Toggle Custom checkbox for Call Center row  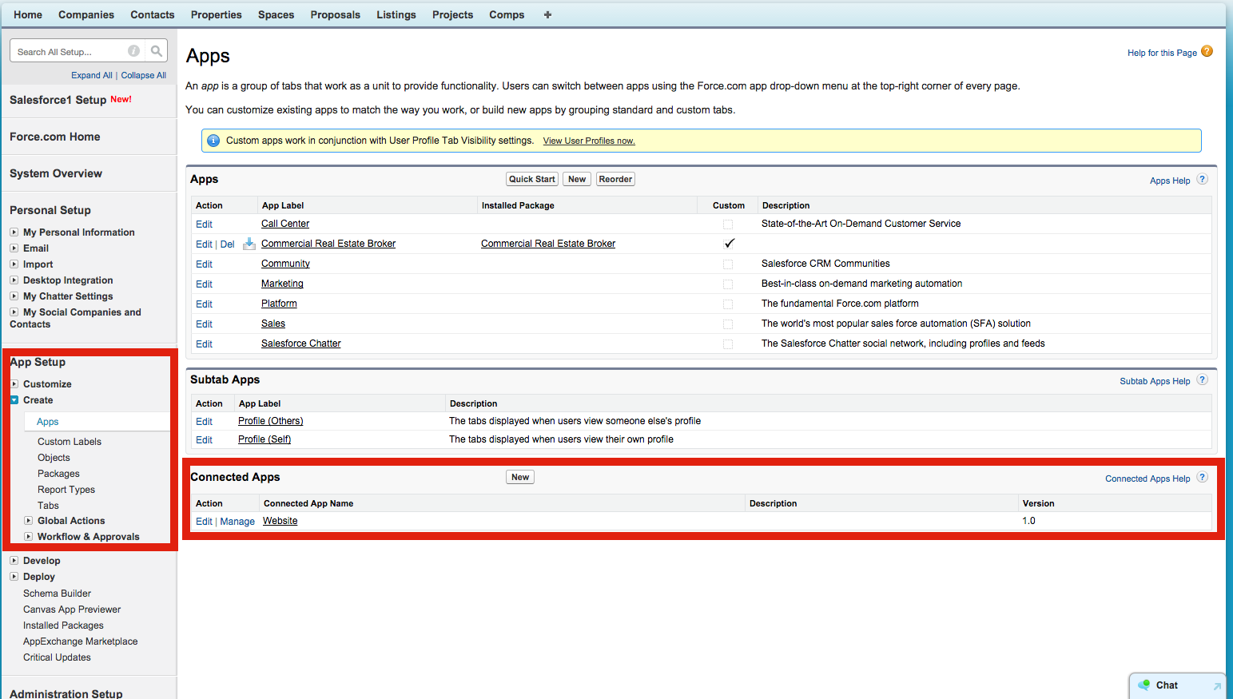728,224
